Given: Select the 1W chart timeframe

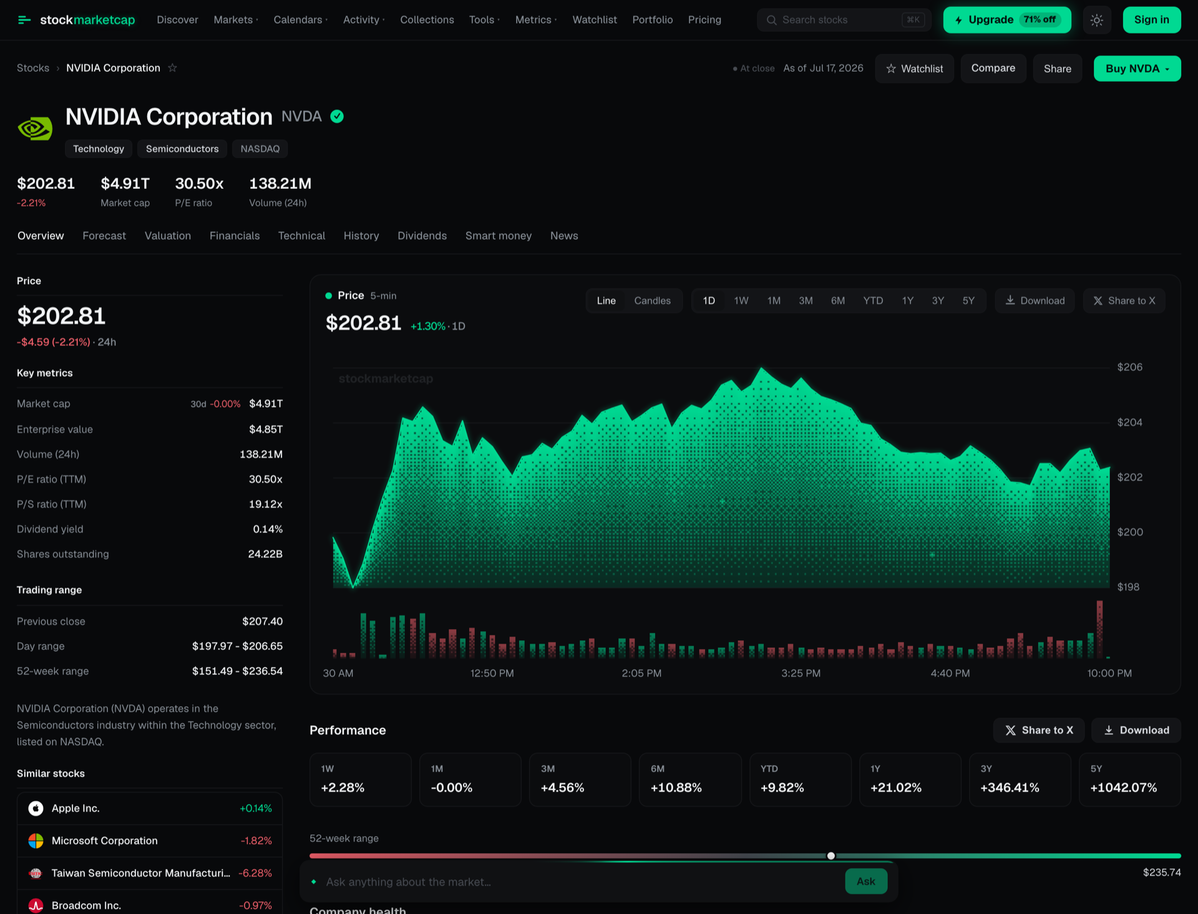Looking at the screenshot, I should (741, 301).
